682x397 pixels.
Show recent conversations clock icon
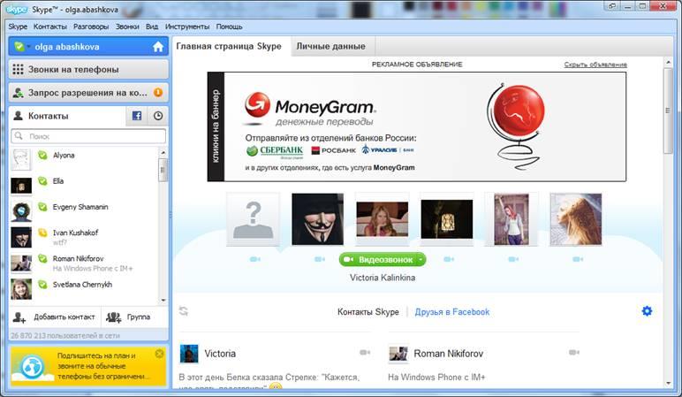coord(158,116)
